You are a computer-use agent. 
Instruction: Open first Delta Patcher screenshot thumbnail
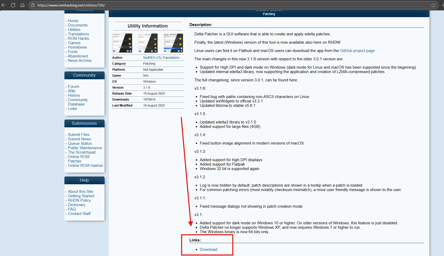(x=122, y=43)
